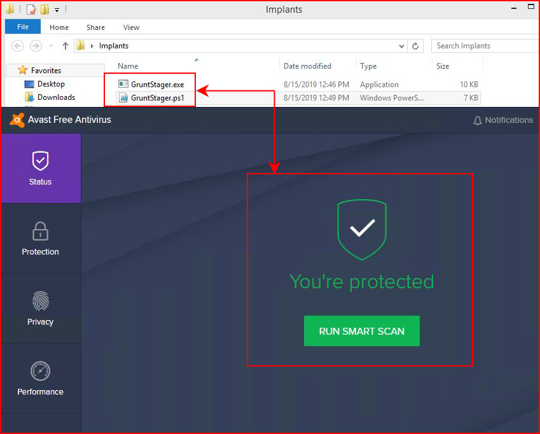540x434 pixels.
Task: Click the 'You're protected' status text
Action: click(362, 282)
